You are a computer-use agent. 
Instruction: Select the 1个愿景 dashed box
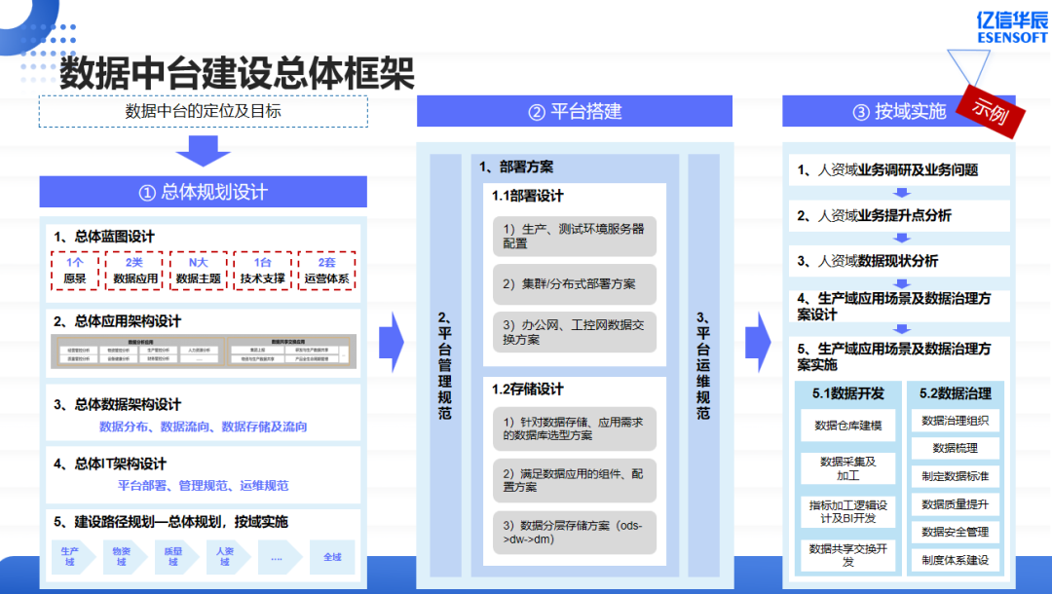click(x=74, y=271)
